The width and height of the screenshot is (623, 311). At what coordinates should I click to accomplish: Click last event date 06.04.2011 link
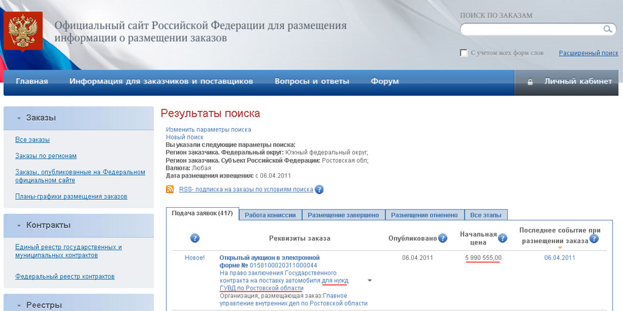point(560,258)
